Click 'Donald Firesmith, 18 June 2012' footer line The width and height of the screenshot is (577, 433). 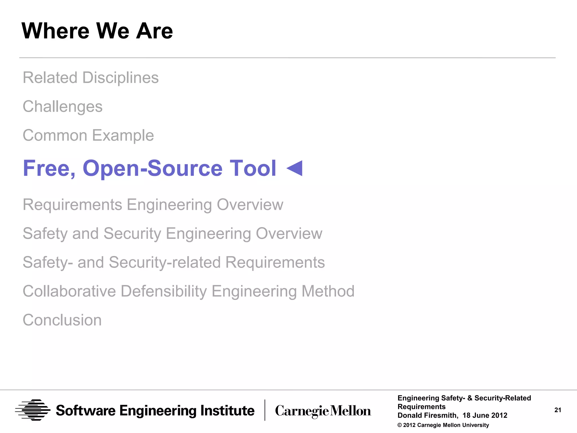pyautogui.click(x=452, y=415)
